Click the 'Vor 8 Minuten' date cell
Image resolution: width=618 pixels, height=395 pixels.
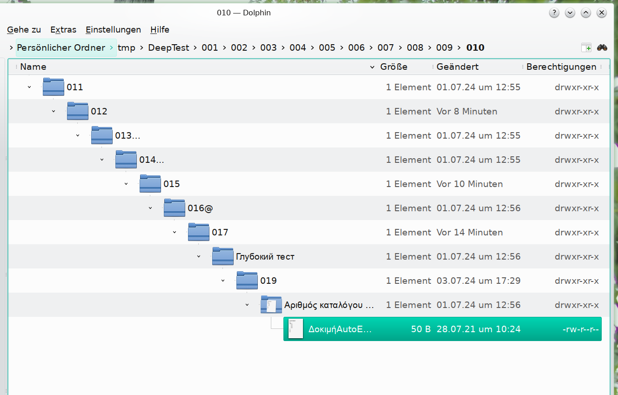[467, 111]
